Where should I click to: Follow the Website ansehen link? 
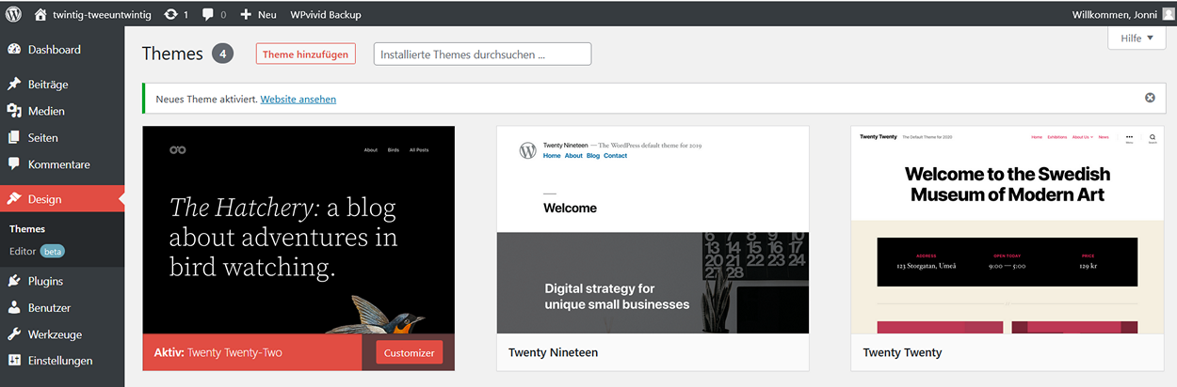(298, 99)
